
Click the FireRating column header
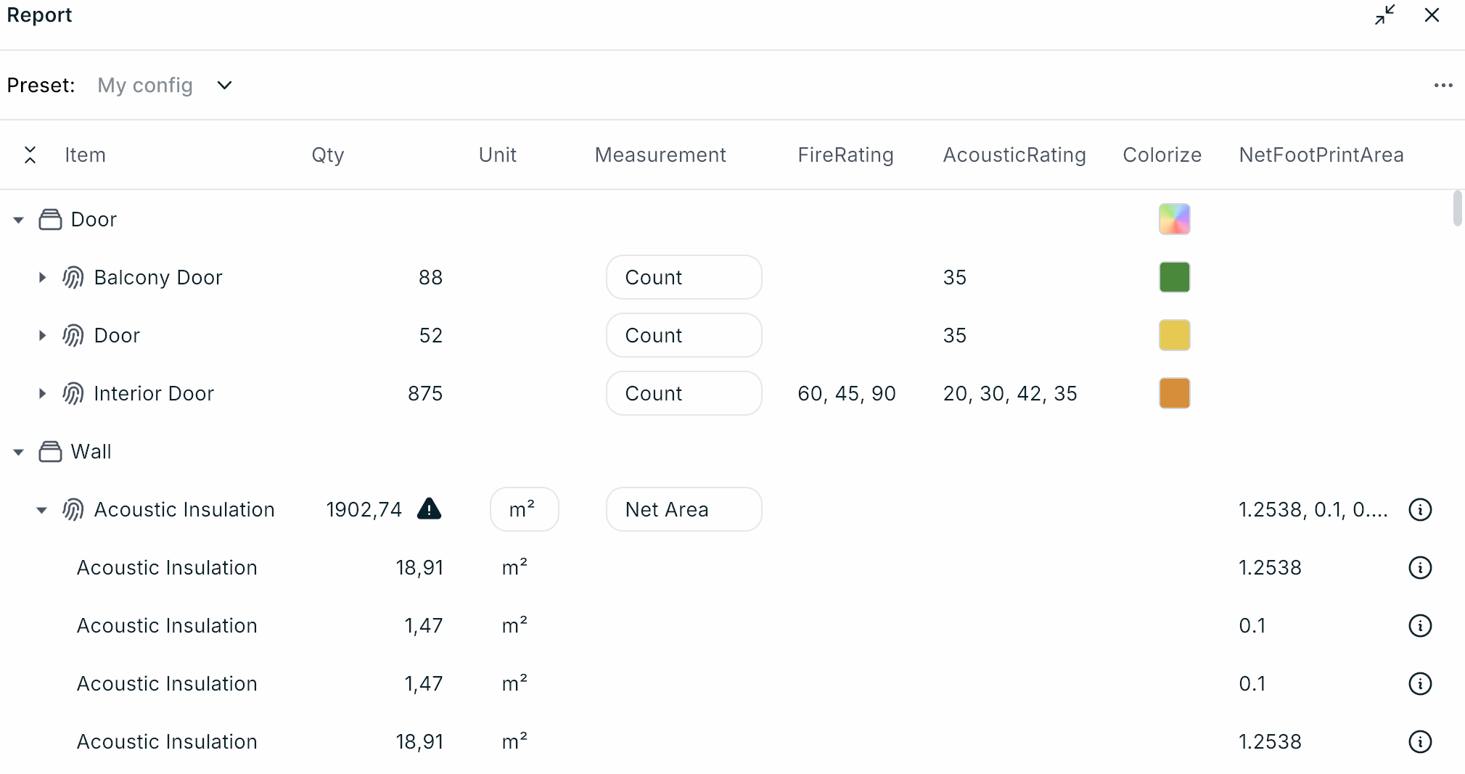click(x=845, y=155)
